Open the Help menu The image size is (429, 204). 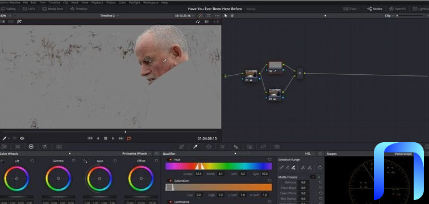click(164, 2)
